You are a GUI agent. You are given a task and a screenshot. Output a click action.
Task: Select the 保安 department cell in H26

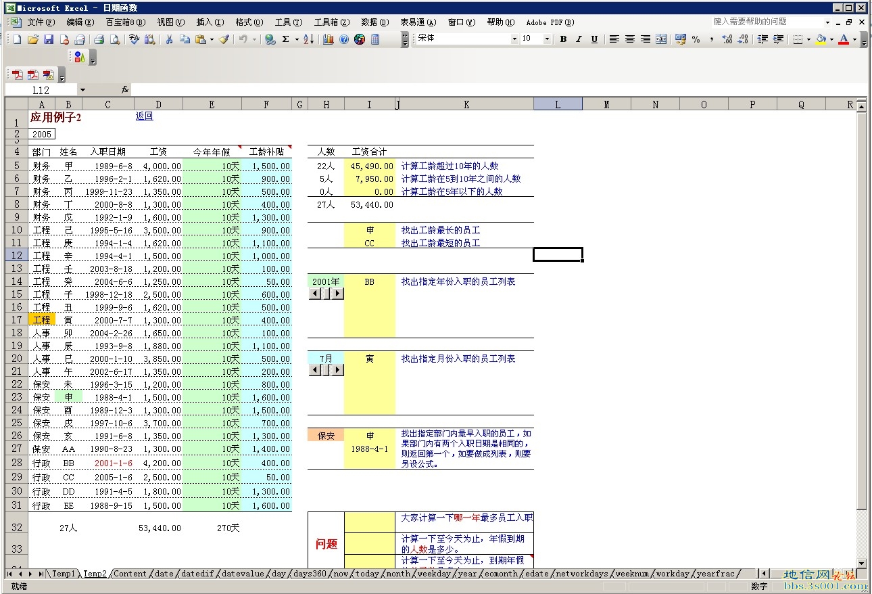(x=326, y=436)
